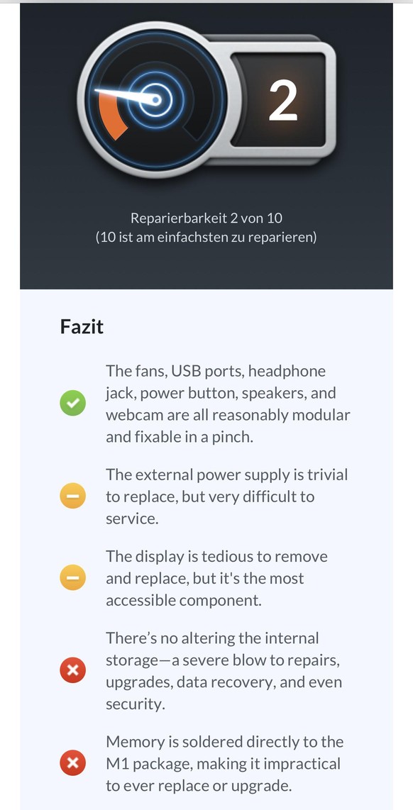The image size is (413, 810).
Task: Click the yellow minus icon beside display text
Action: tap(73, 577)
